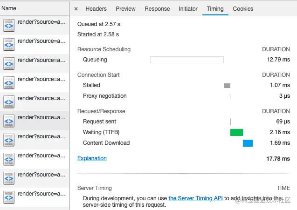Click the Waiting (TTFB) value 2.16 ms
Screen dimensions: 297x210
point(280,132)
